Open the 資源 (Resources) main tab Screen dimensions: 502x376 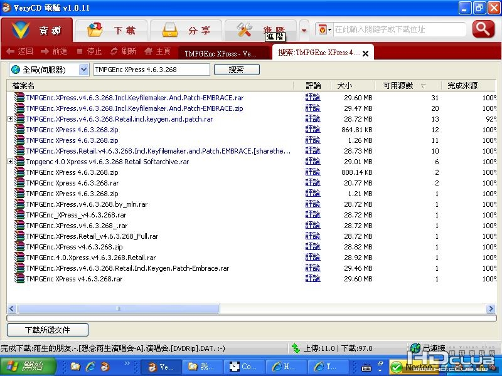point(36,30)
